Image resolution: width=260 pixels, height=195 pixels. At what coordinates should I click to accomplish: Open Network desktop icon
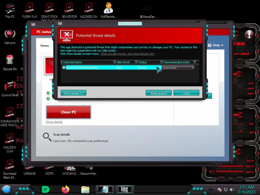coord(10,37)
